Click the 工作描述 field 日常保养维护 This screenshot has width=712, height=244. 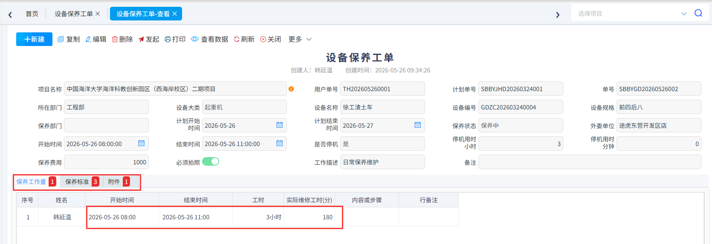click(x=382, y=162)
